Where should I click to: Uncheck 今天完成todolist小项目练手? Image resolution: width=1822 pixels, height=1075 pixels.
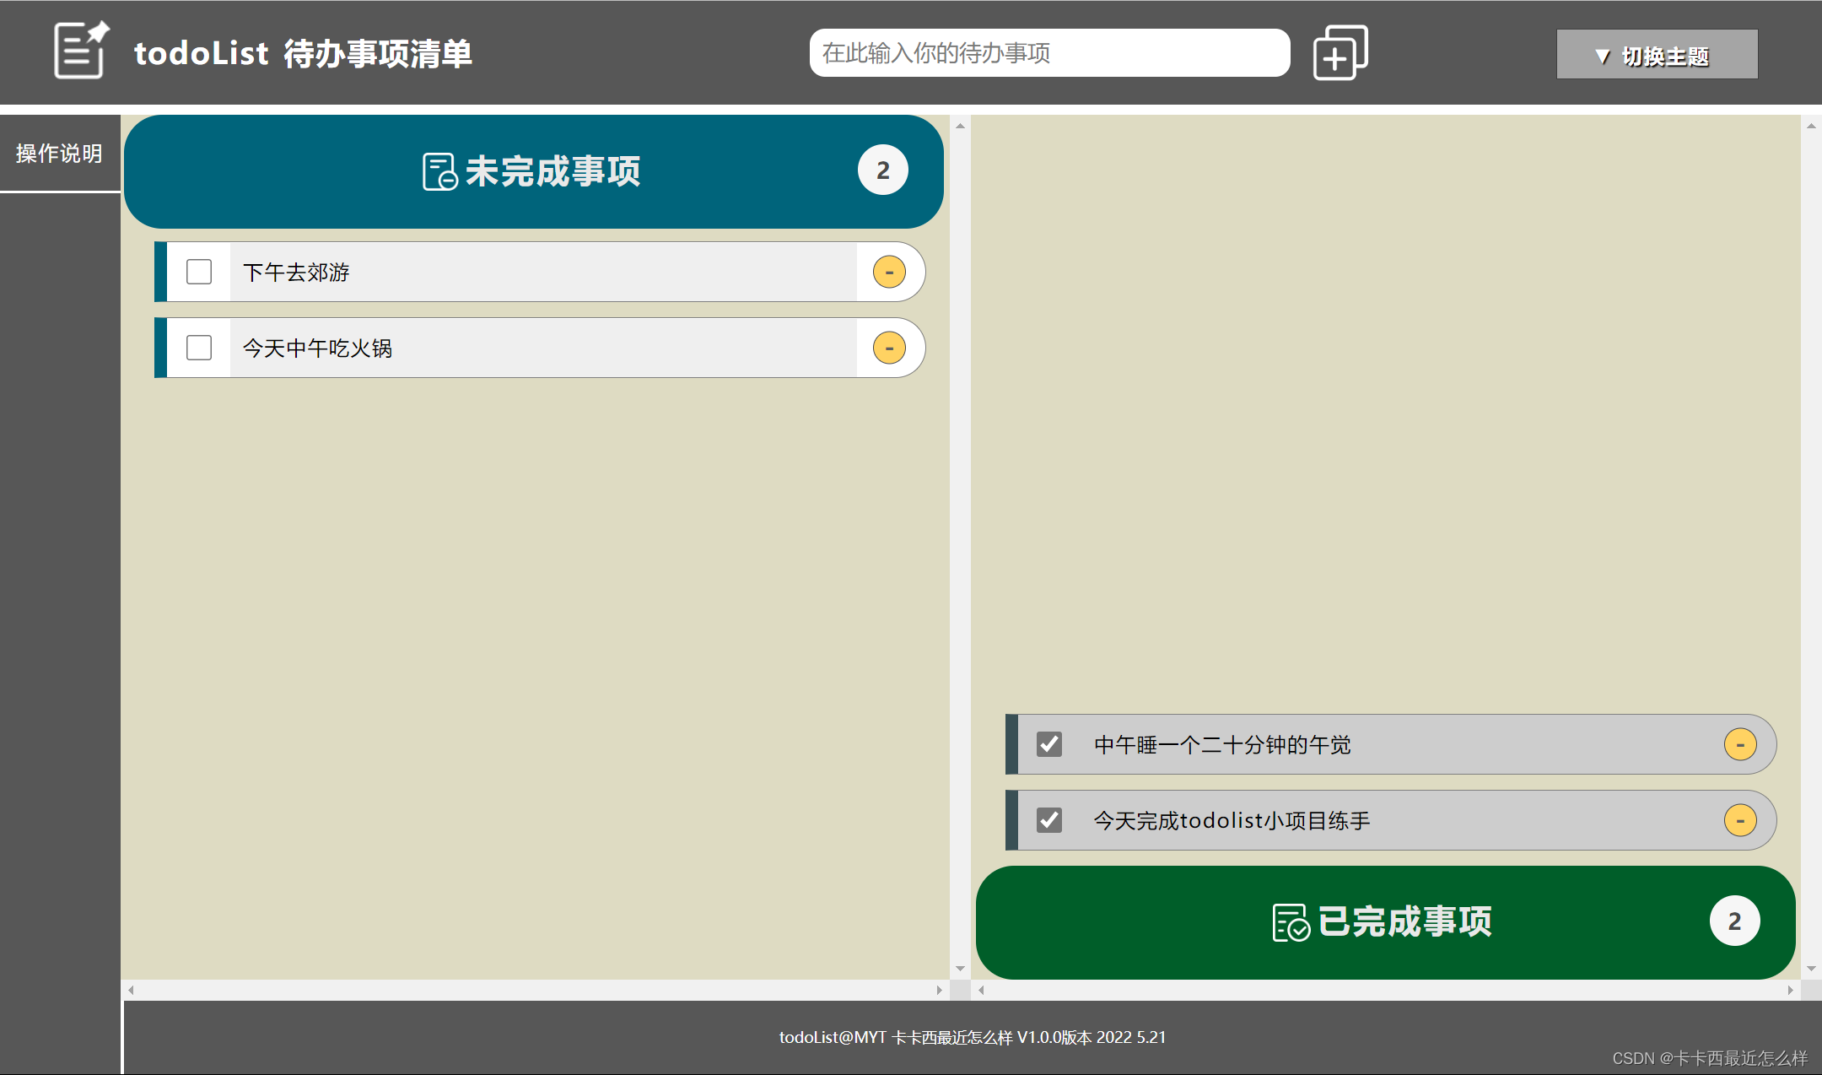(x=1048, y=819)
